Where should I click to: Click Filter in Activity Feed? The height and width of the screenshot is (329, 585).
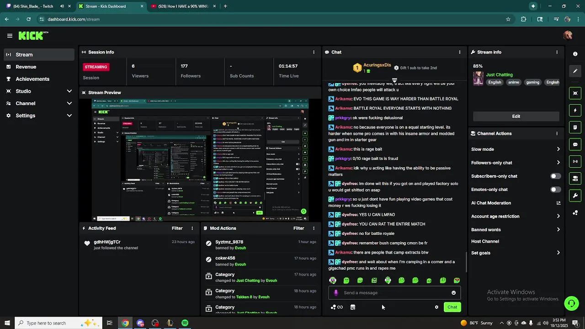177,228
